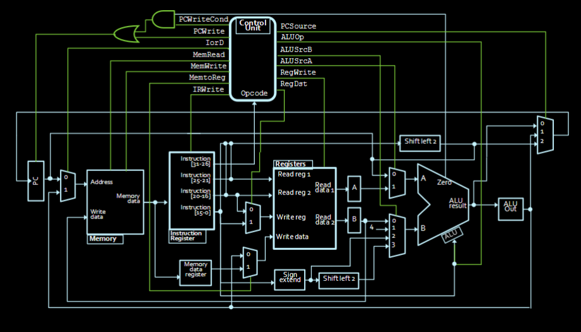Select the OR gate beside PCWrite
Image resolution: width=581 pixels, height=332 pixels.
pos(124,31)
